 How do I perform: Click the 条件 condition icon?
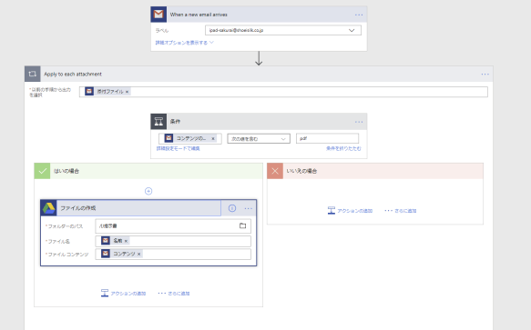point(158,122)
